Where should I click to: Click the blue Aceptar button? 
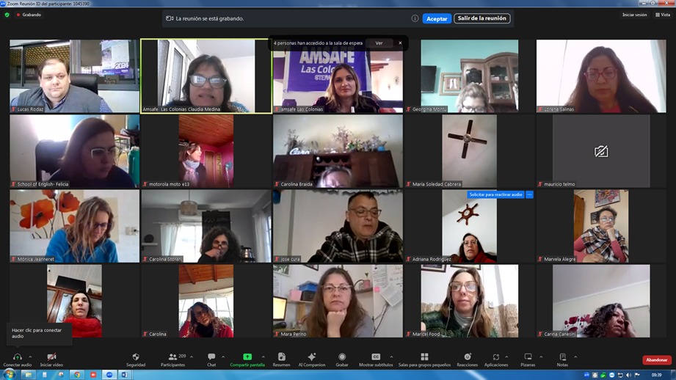coord(437,18)
